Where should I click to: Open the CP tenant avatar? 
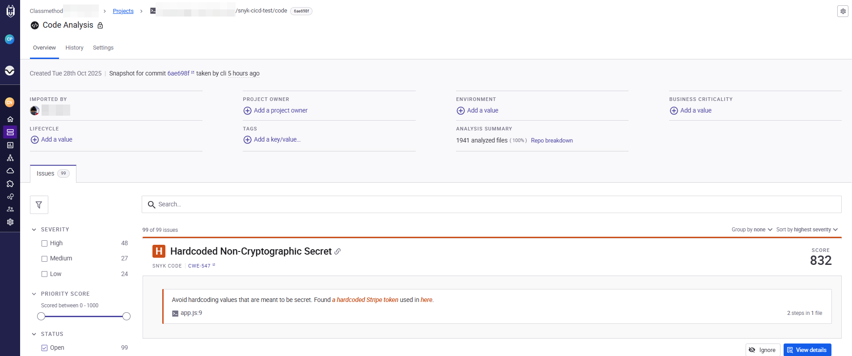(x=10, y=39)
